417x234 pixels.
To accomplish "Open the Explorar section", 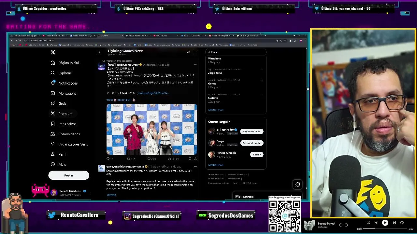I will click(x=61, y=73).
